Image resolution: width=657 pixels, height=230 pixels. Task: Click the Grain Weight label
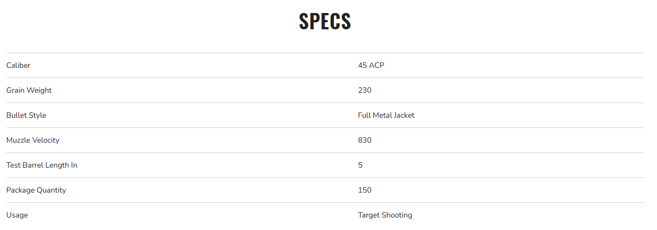[x=29, y=91]
